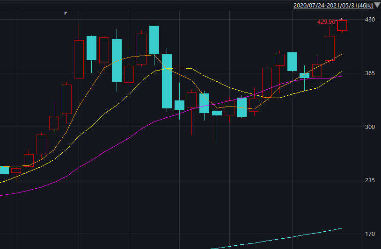Click the 430 price axis label
Image resolution: width=381 pixels, height=249 pixels.
(x=370, y=20)
